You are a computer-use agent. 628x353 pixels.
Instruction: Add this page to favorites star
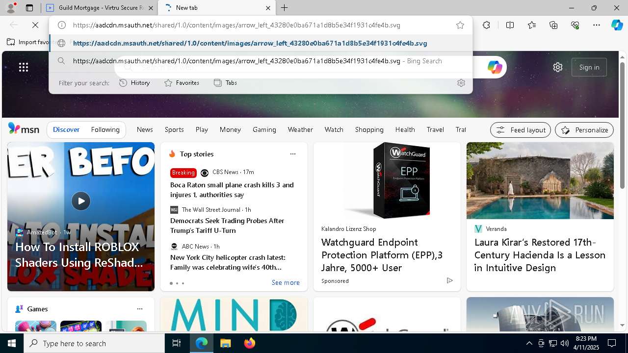pos(460,25)
